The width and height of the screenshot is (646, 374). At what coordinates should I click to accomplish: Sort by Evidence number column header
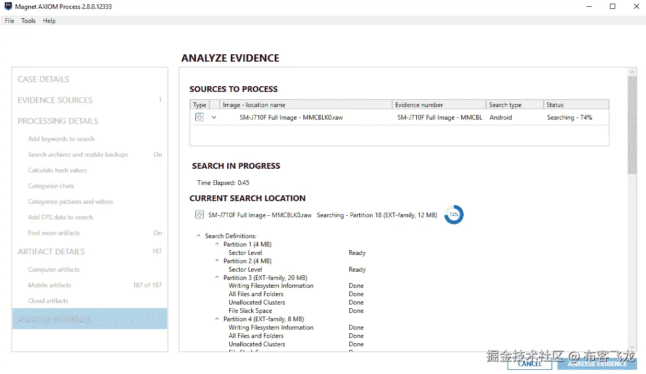pos(439,104)
